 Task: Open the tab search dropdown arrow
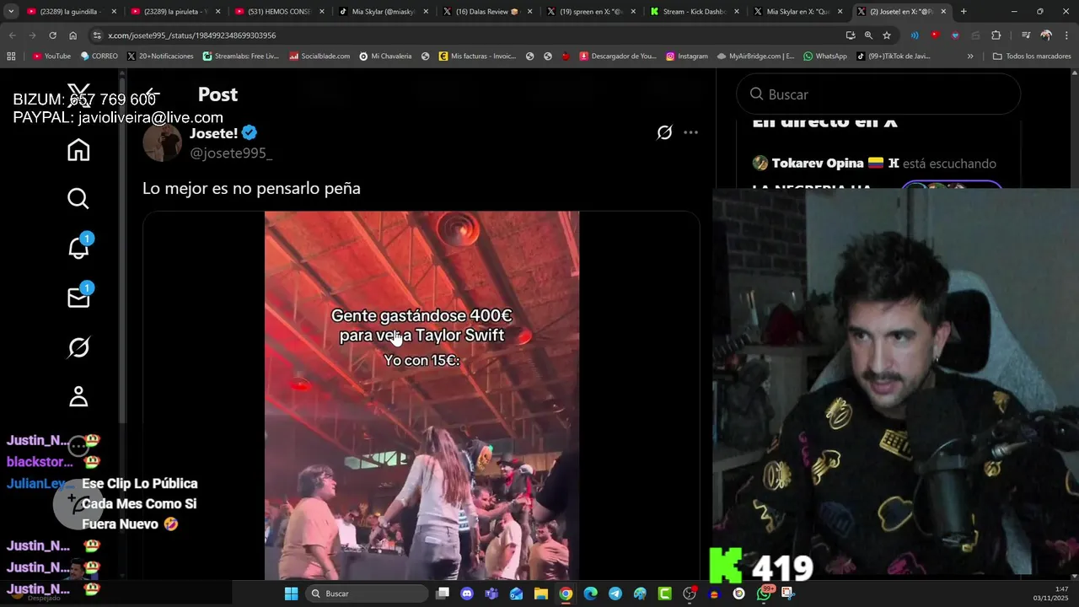click(11, 12)
